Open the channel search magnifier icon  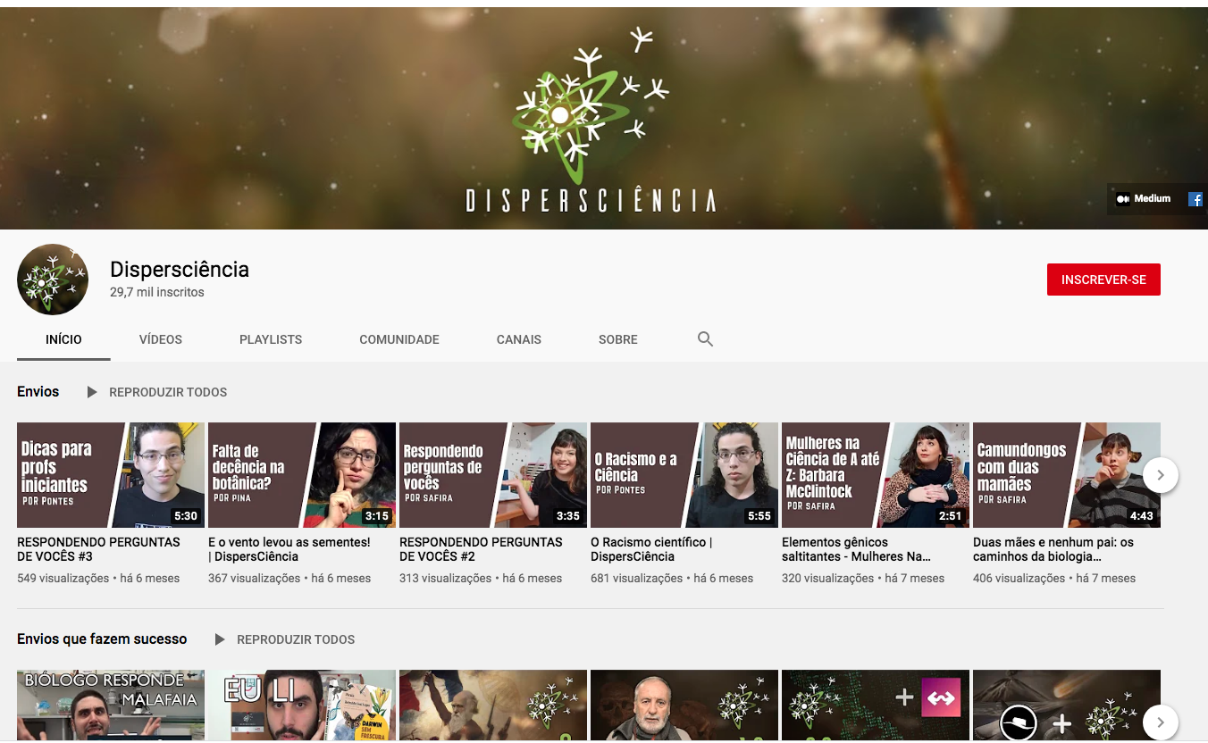[x=705, y=339]
